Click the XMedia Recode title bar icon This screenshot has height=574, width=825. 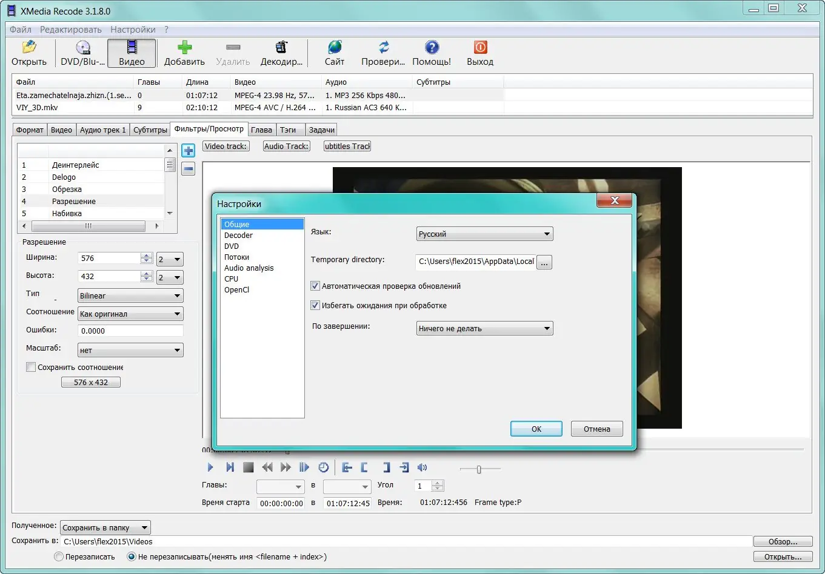[x=10, y=11]
